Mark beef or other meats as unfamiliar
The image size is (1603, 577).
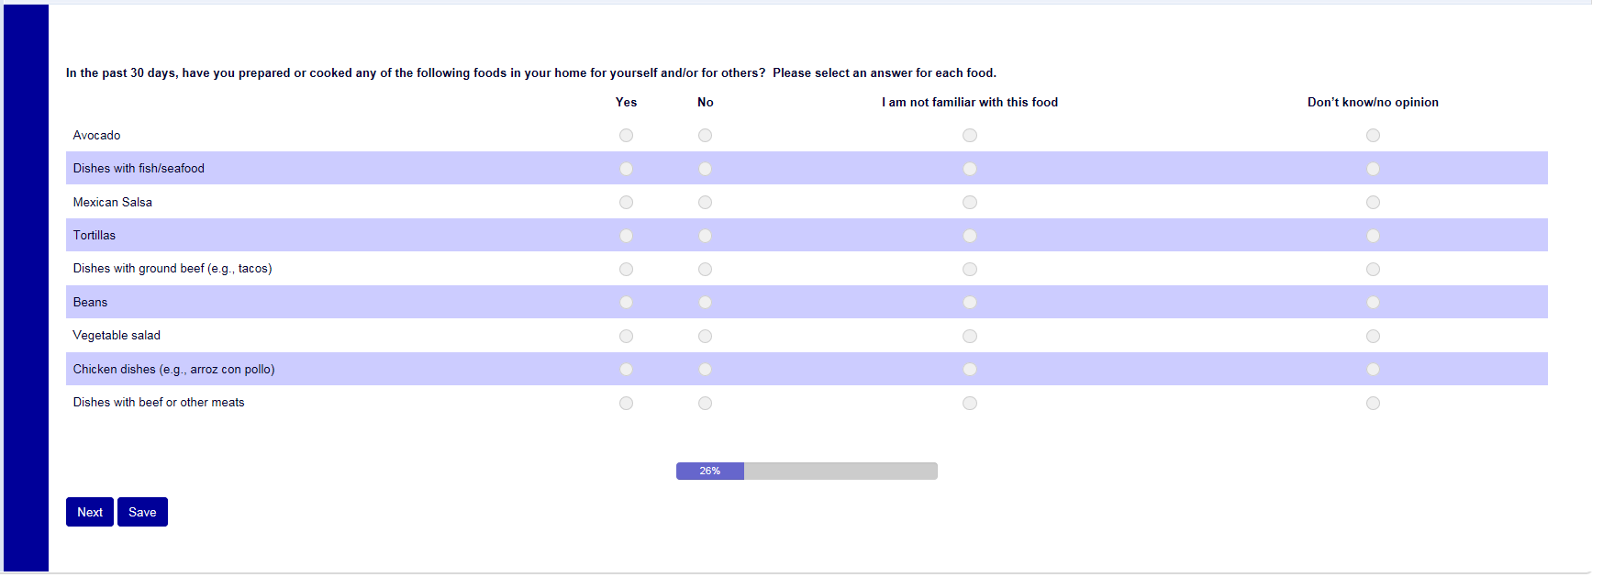(x=970, y=404)
